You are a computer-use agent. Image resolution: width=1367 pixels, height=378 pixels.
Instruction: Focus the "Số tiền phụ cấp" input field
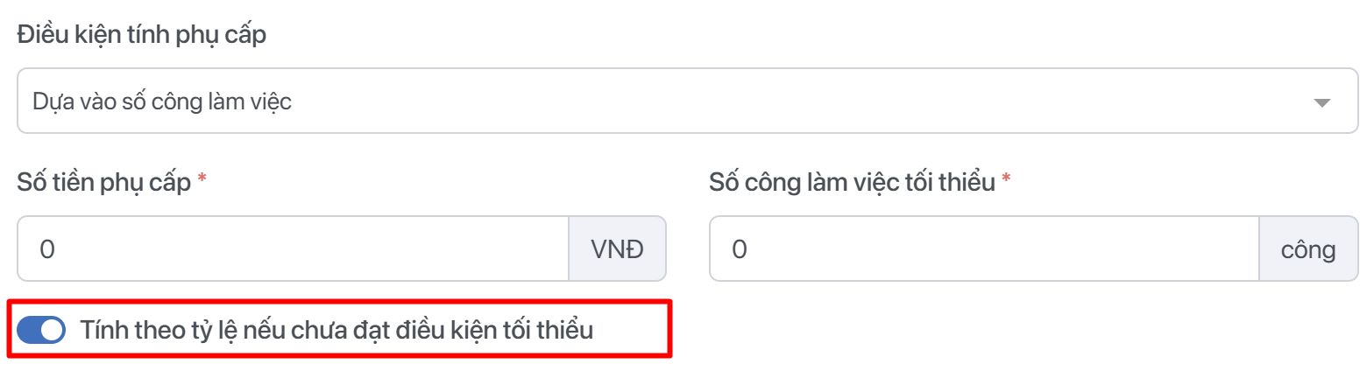pyautogui.click(x=294, y=249)
